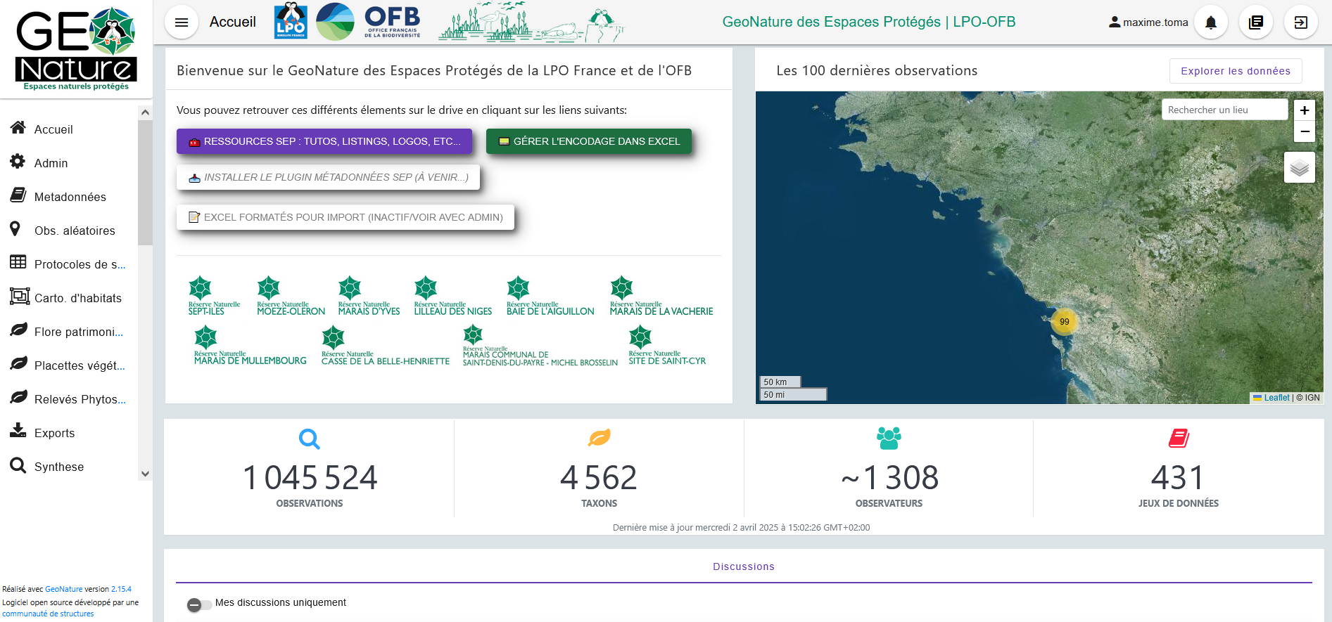The width and height of the screenshot is (1332, 622).
Task: Open Ressources SEP purple button
Action: pos(324,141)
